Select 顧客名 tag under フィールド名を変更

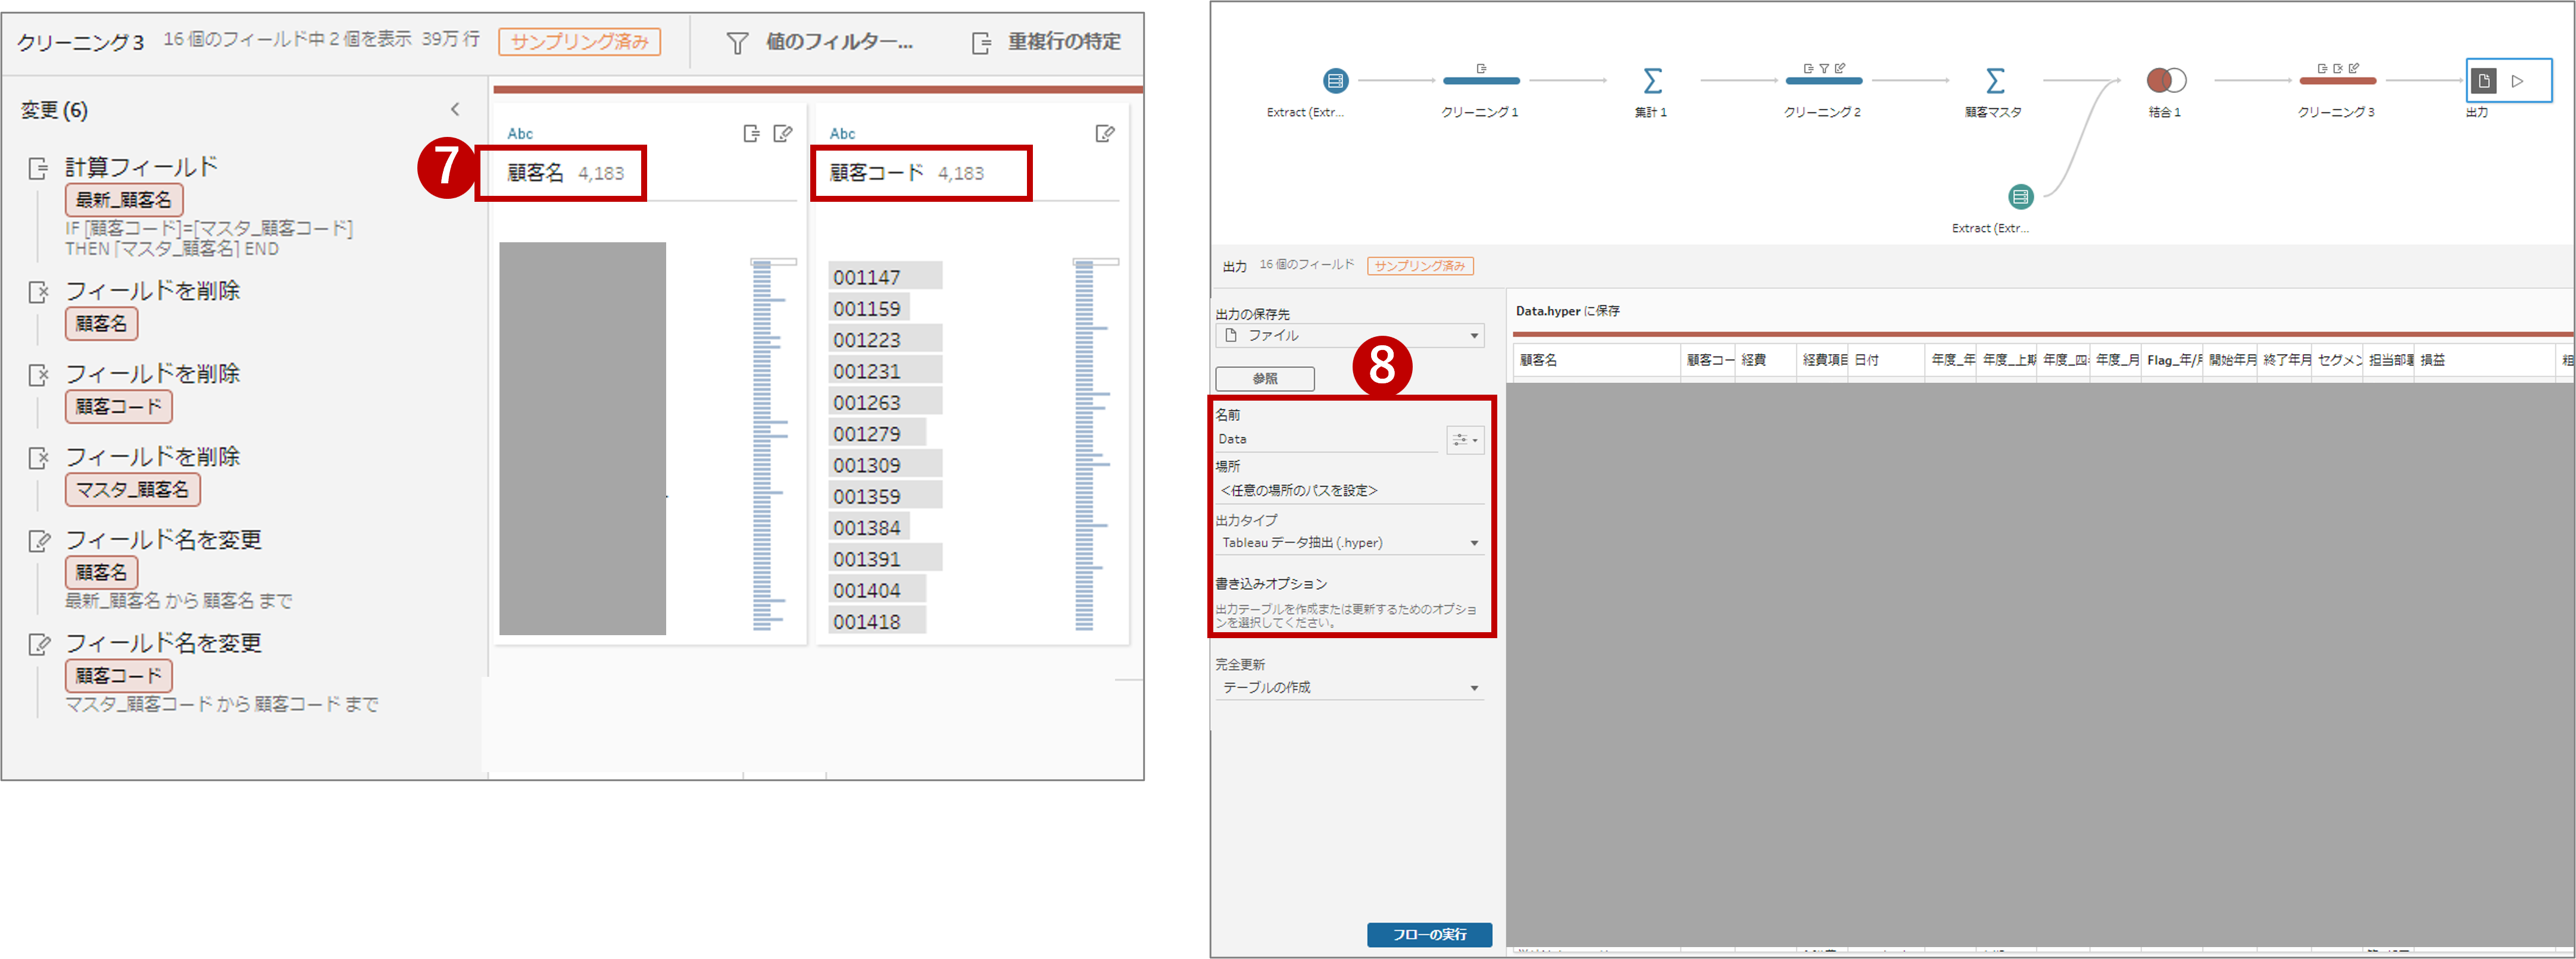pos(102,573)
